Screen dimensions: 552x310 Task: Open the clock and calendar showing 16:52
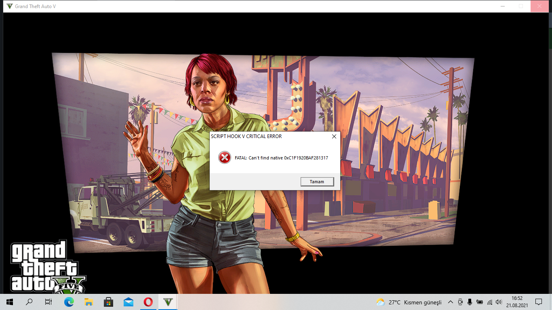(517, 302)
